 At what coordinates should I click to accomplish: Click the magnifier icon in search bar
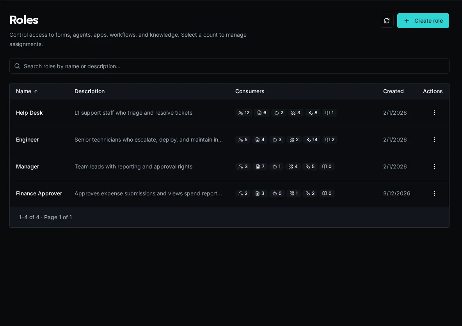17,66
